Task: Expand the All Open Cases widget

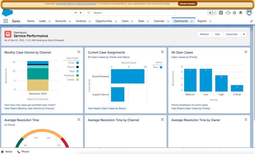Action: pyautogui.click(x=246, y=52)
